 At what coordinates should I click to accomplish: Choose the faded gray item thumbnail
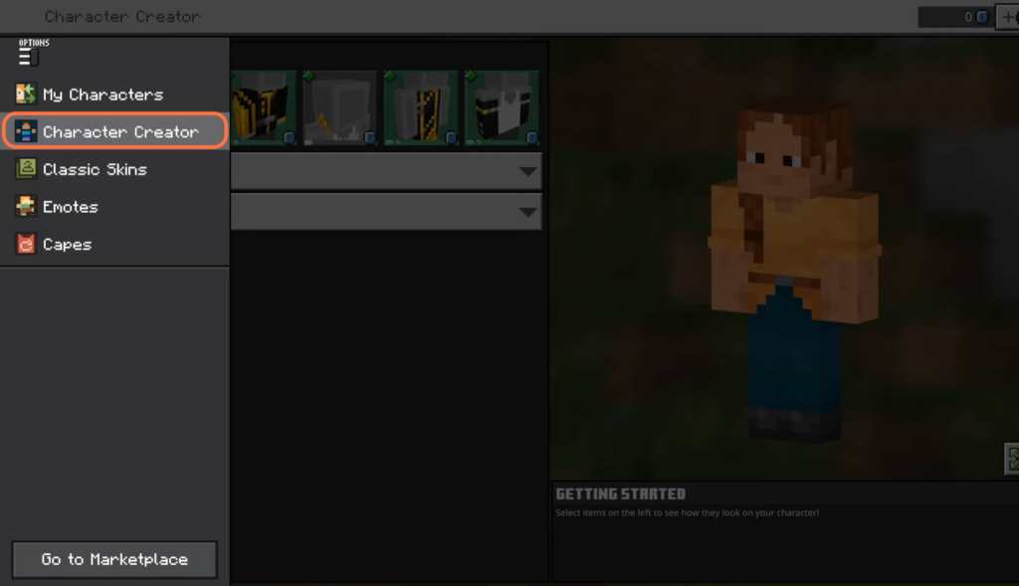point(340,107)
